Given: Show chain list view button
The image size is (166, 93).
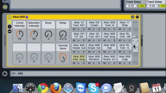Looking at the screenshot, I should 10,27.
